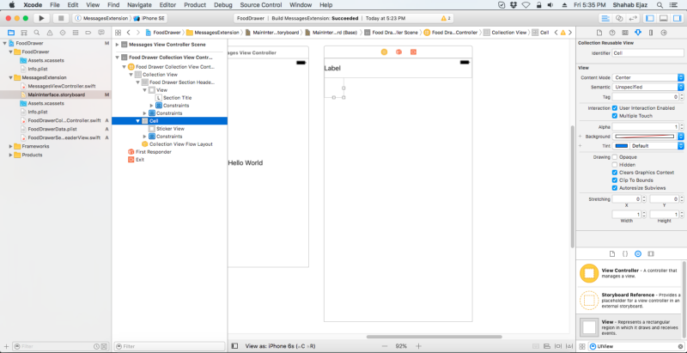687x353 pixels.
Task: Open the Quick Help inspector icon
Action: pyautogui.click(x=612, y=33)
